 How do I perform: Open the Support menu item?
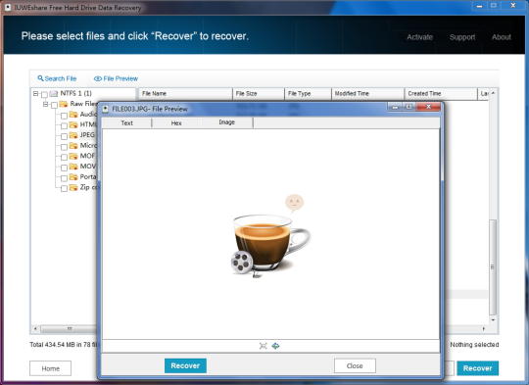click(x=462, y=37)
